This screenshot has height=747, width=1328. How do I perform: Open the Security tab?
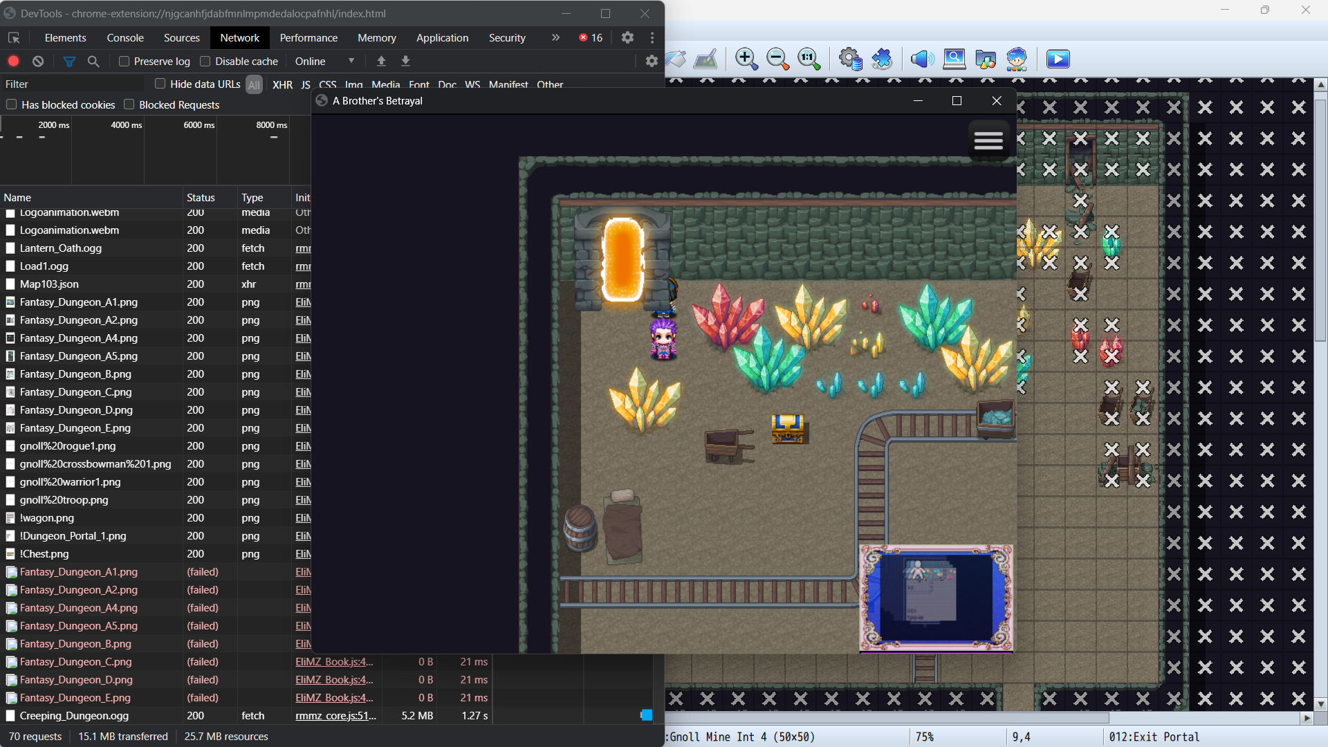pos(507,38)
